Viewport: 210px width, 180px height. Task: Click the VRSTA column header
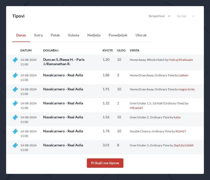point(135,50)
